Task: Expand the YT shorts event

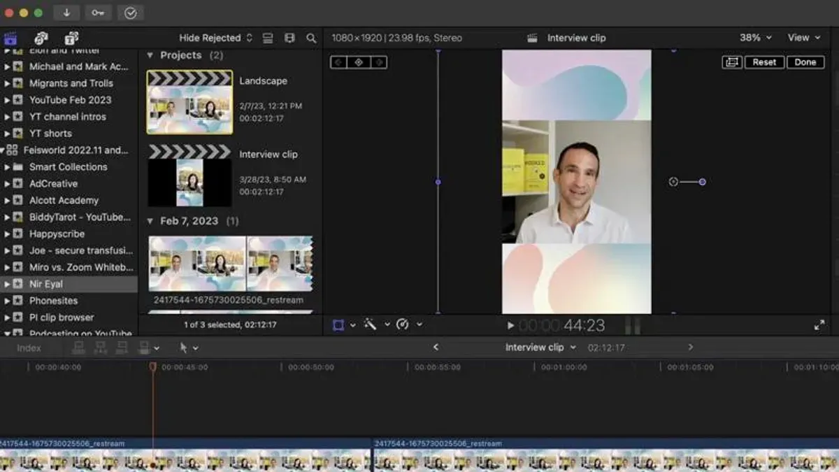Action: (x=7, y=134)
